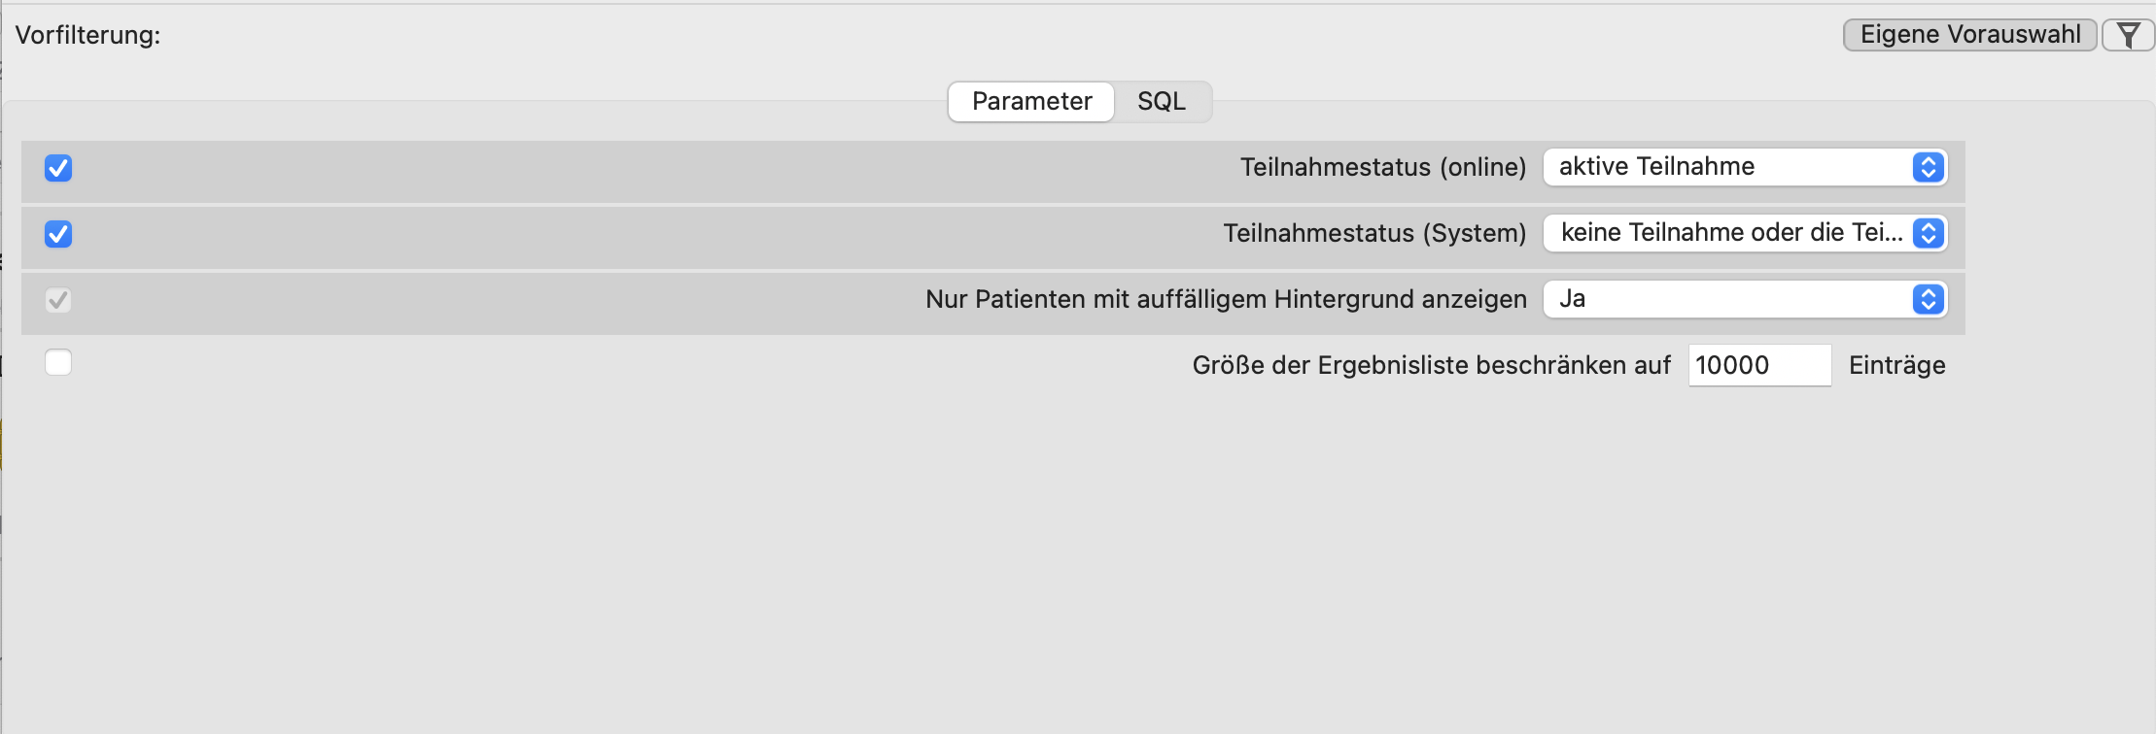Select the Parameter tab
This screenshot has width=2156, height=734.
coord(1031,101)
